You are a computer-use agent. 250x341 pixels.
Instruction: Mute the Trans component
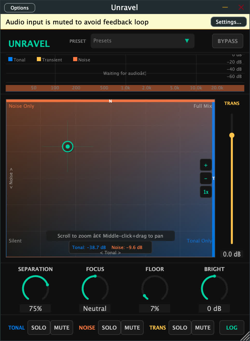pos(203,328)
